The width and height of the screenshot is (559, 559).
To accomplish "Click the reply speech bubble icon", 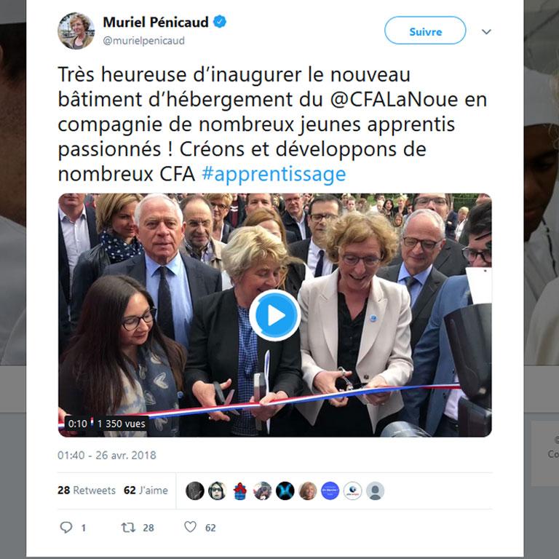I will coord(66,527).
